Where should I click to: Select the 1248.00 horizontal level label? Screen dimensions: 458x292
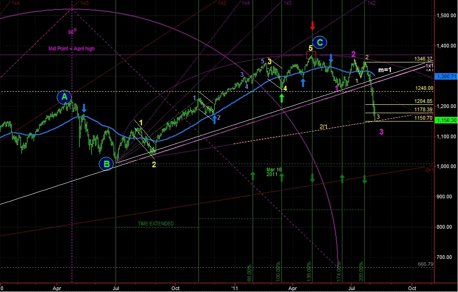[x=424, y=88]
